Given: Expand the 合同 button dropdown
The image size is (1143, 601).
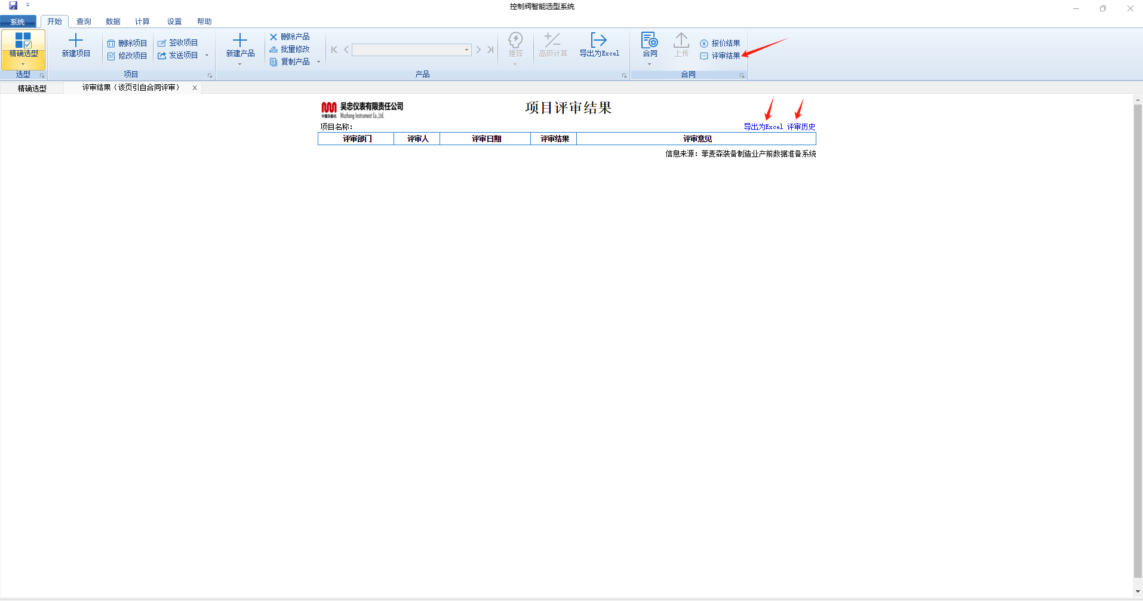Looking at the screenshot, I should pyautogui.click(x=649, y=64).
